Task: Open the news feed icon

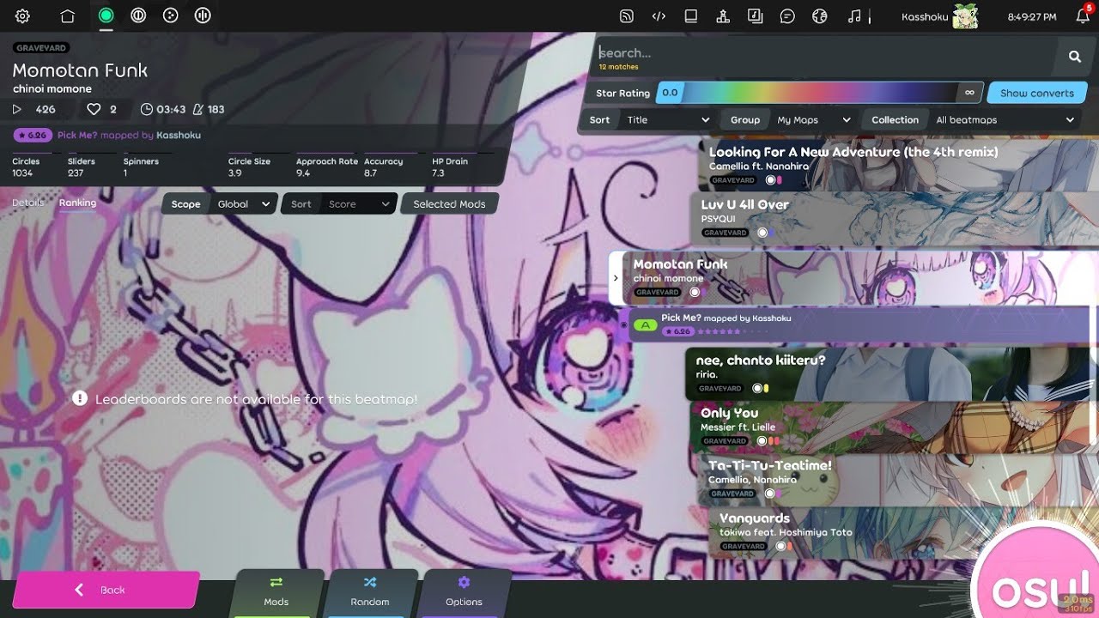Action: pos(627,15)
